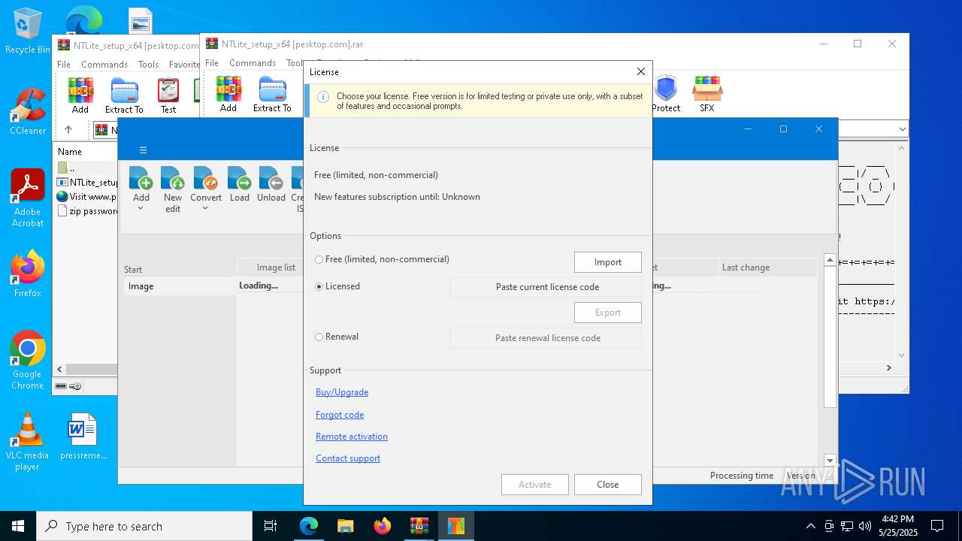The width and height of the screenshot is (962, 541).
Task: Open Commands menu in front WinRAR window
Action: 253,63
